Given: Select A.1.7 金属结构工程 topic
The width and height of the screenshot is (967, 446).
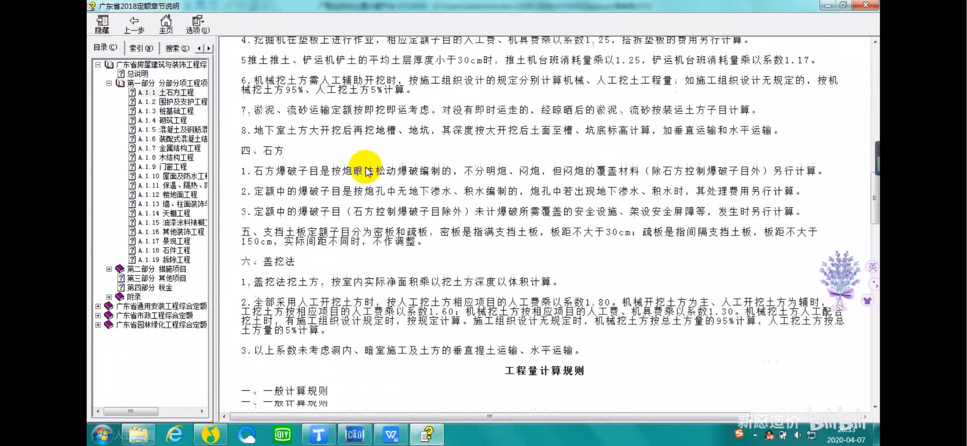Looking at the screenshot, I should click(169, 148).
